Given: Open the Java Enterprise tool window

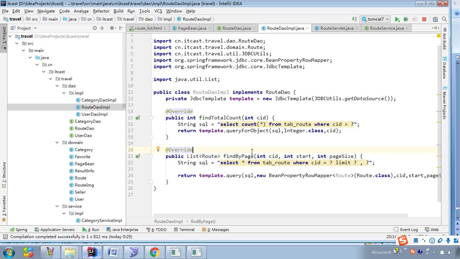Looking at the screenshot, I should click(122, 230).
